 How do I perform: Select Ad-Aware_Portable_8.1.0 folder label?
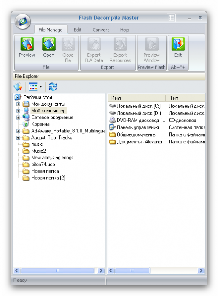(68, 131)
